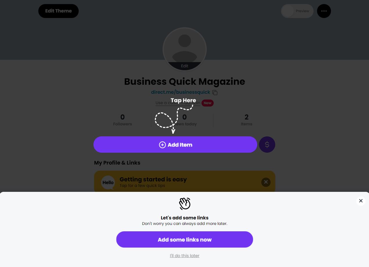Open the direct.me/businessquick profile link

(181, 92)
